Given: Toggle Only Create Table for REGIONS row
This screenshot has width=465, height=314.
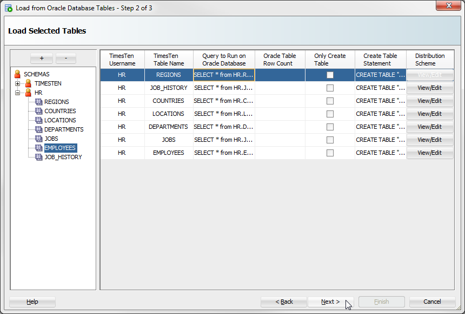Looking at the screenshot, I should tap(330, 75).
